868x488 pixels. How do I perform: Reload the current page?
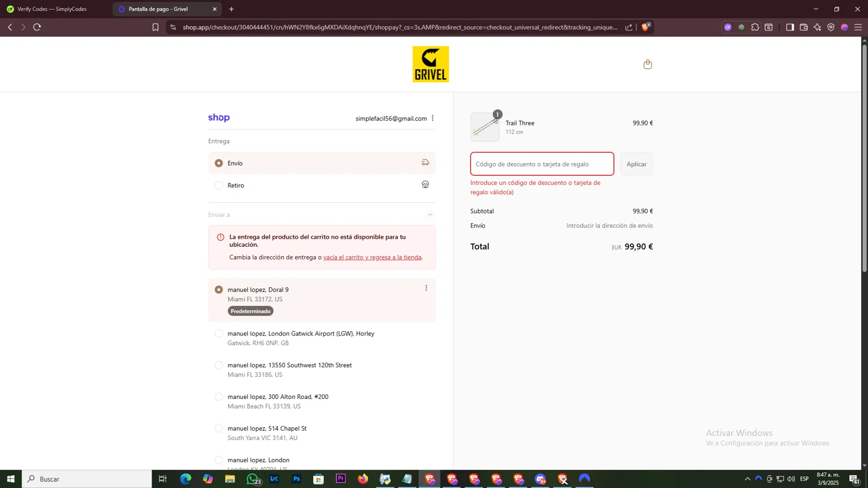37,27
